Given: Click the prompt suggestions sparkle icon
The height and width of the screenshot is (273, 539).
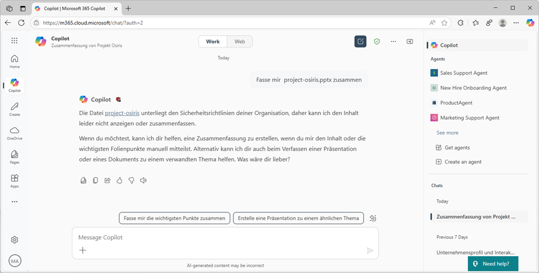Looking at the screenshot, I should pos(373,218).
